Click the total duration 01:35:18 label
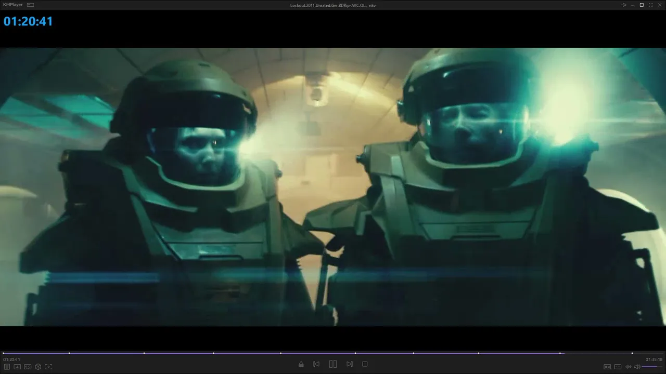 654,359
